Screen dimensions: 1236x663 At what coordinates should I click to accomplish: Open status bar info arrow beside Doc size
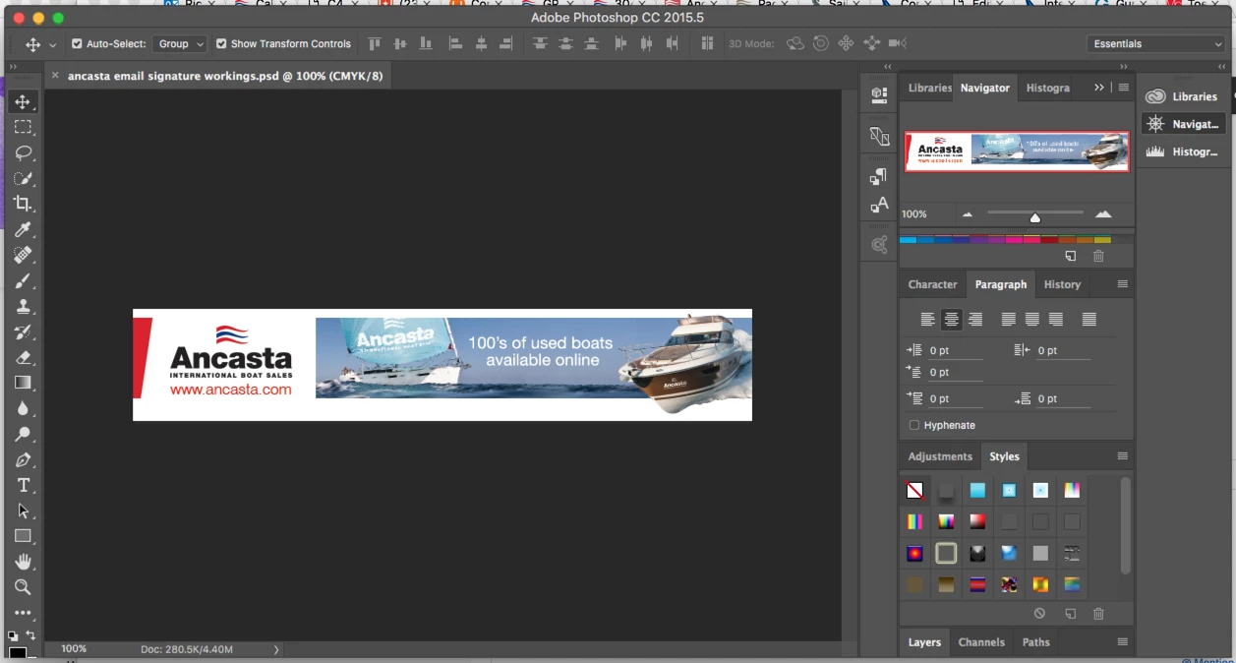click(276, 649)
